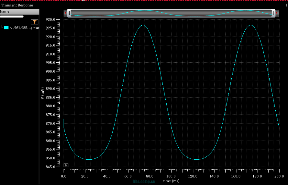Image resolution: width=288 pixels, height=185 pixels.
Task: Click the orange filter funnel icon
Action: (x=35, y=22)
